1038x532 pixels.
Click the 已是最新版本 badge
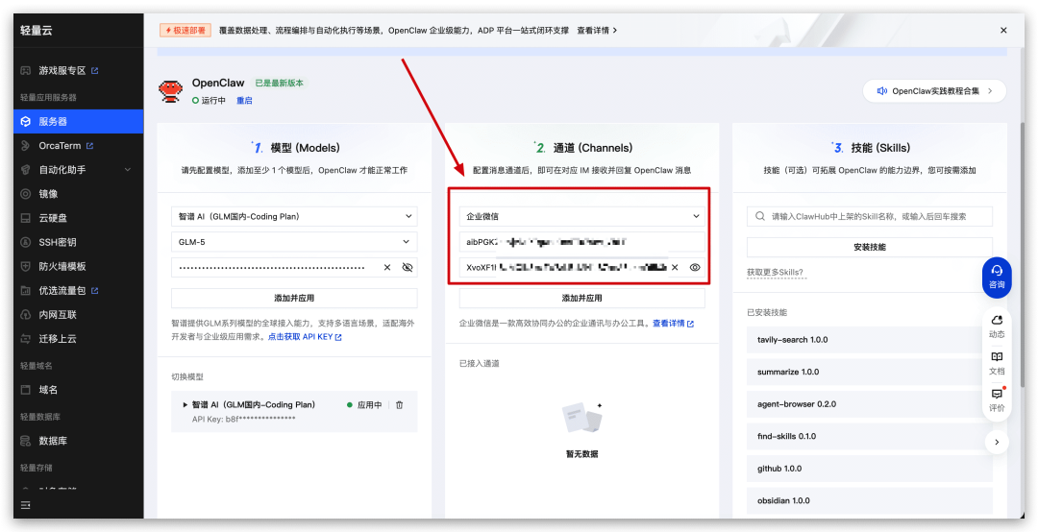click(x=280, y=84)
